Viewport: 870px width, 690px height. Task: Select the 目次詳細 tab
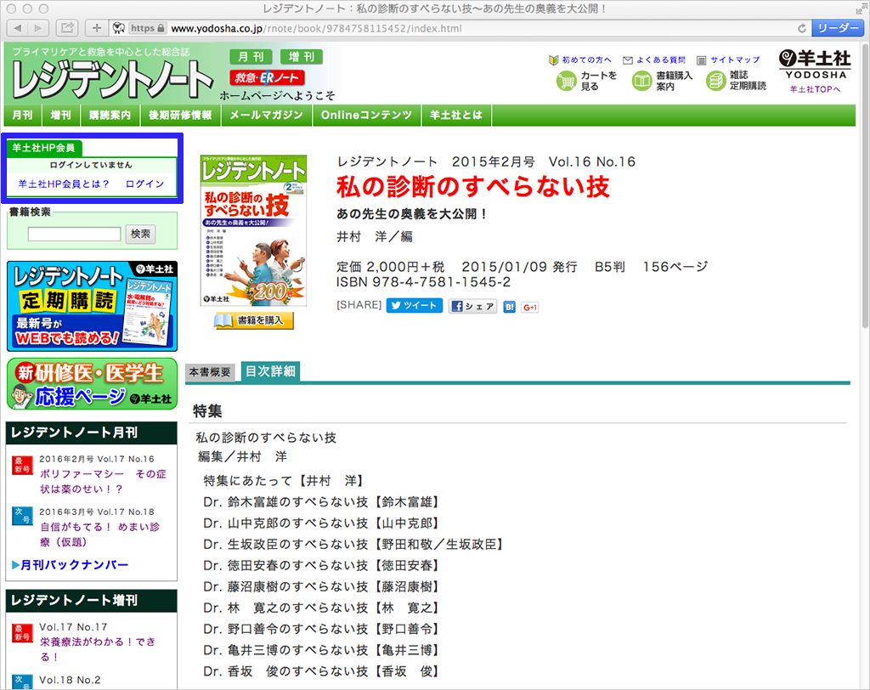click(270, 371)
